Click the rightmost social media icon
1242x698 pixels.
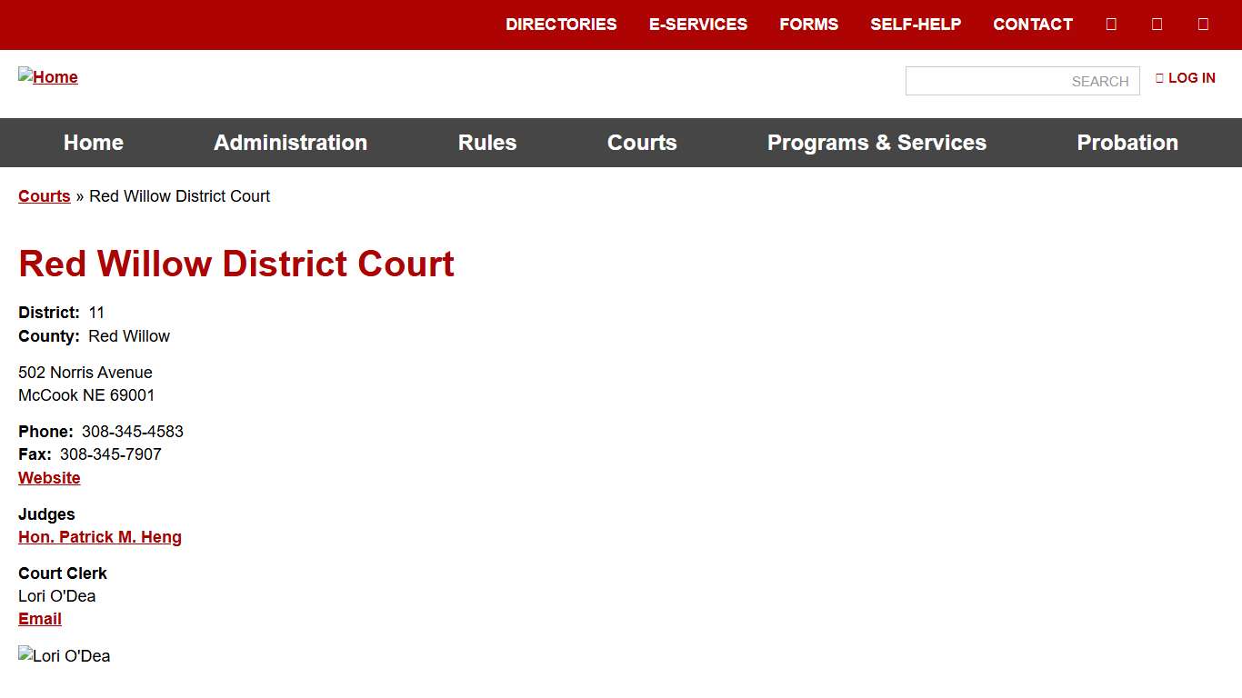click(1203, 24)
